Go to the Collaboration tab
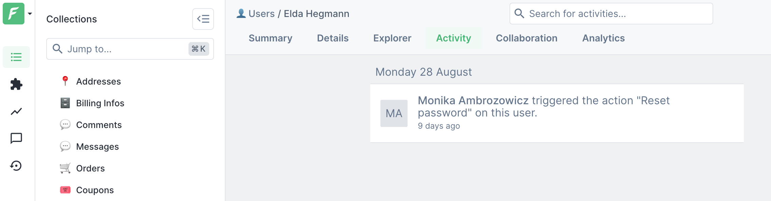 [x=526, y=38]
